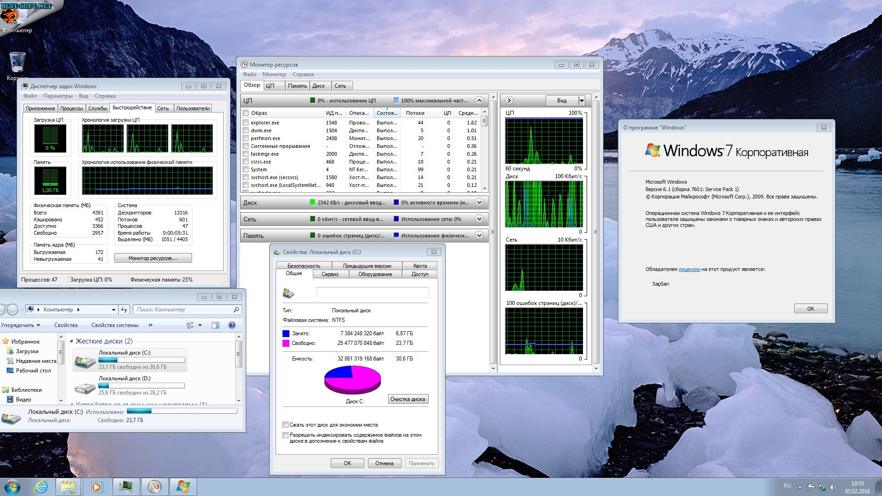This screenshot has width=882, height=496.
Task: Click the volume speaker tray icon
Action: point(833,487)
